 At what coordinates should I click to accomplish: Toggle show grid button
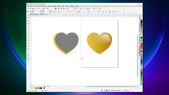81,8
